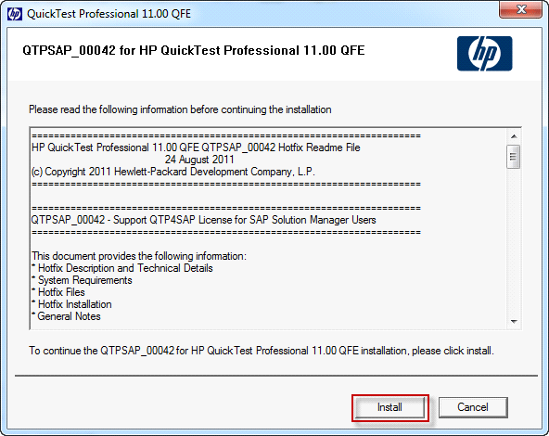Select the 'Hotfix Installation' line
This screenshot has width=549, height=436.
(x=71, y=304)
